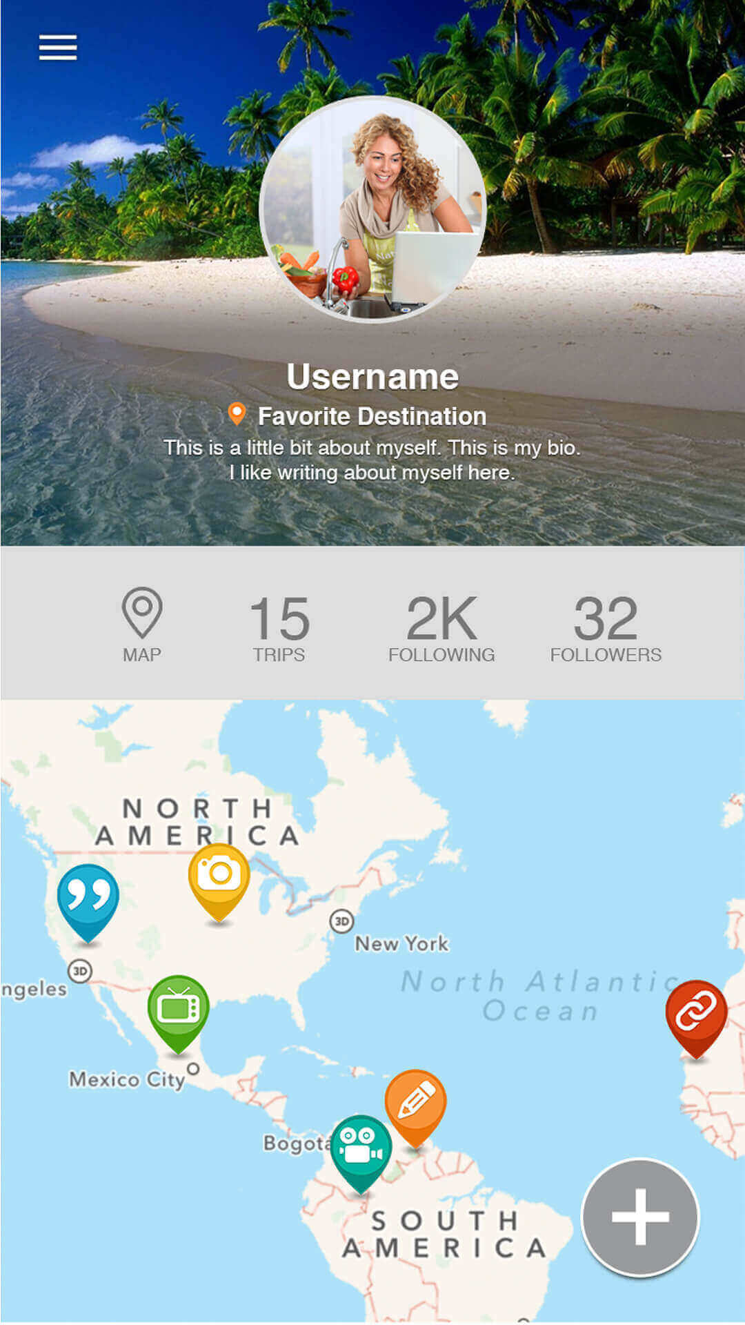Select the MAP tab
The height and width of the screenshot is (1325, 745).
[x=142, y=625]
